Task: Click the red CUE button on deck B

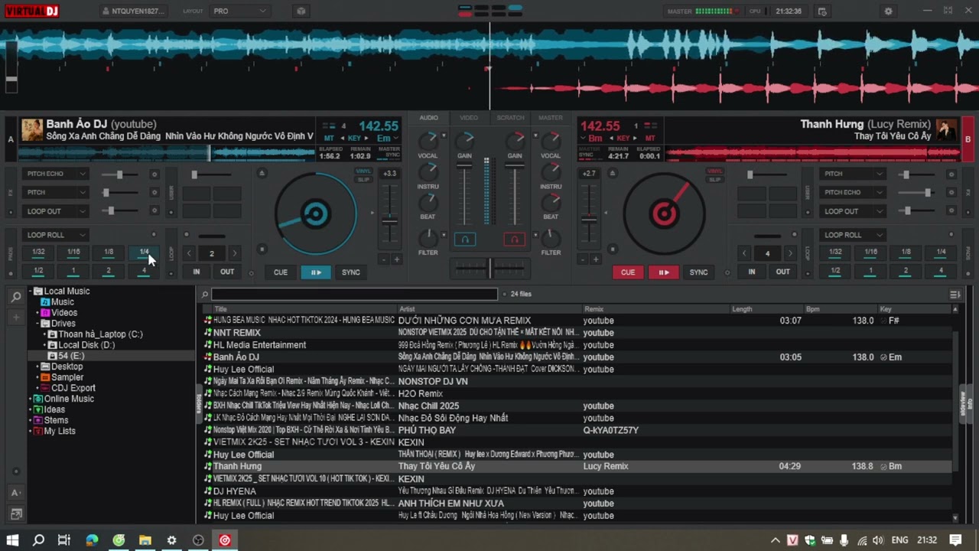Action: (x=628, y=272)
